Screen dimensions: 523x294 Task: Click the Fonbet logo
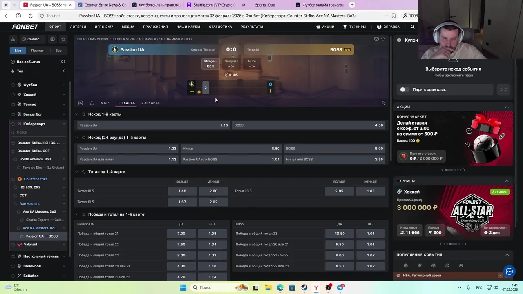point(25,27)
